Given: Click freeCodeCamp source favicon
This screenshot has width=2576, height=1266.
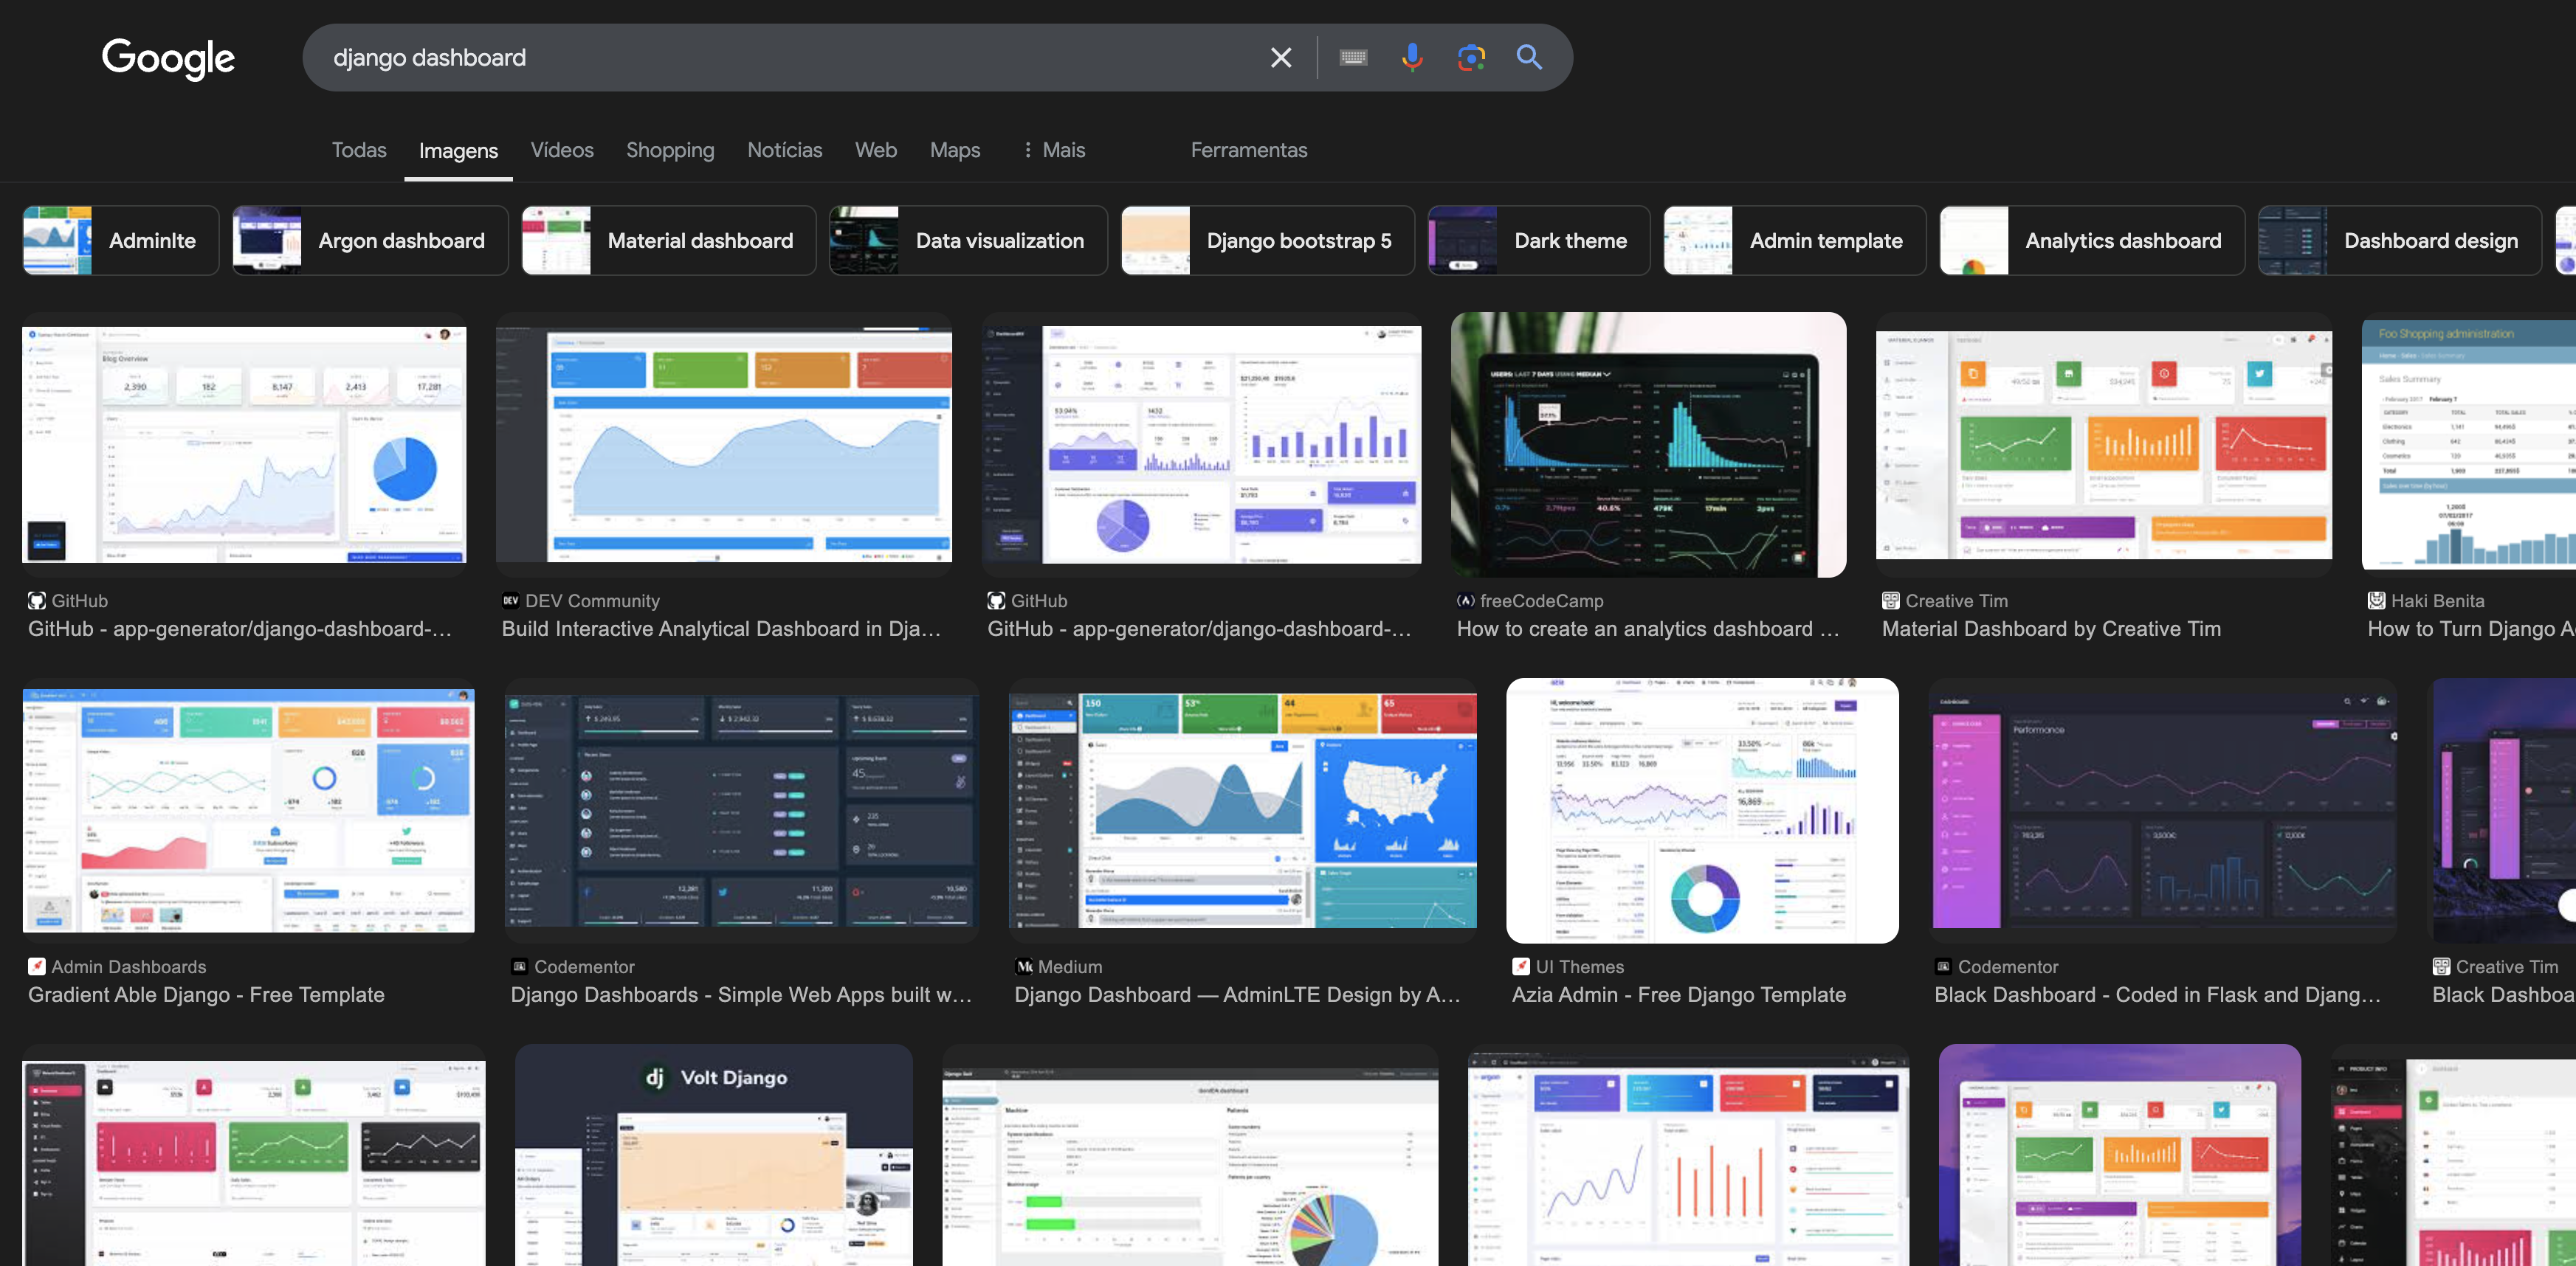Looking at the screenshot, I should click(1465, 601).
